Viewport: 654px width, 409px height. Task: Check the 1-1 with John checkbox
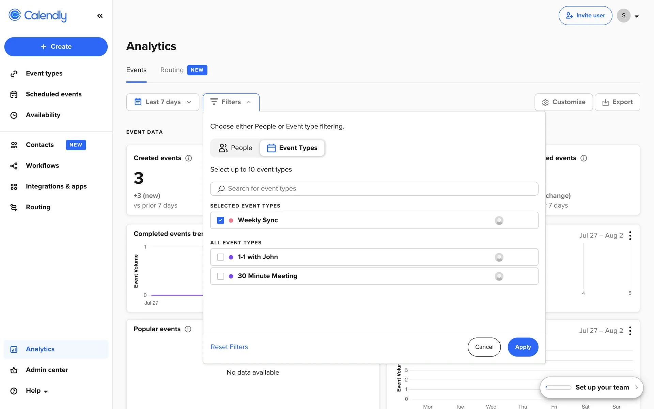(220, 257)
